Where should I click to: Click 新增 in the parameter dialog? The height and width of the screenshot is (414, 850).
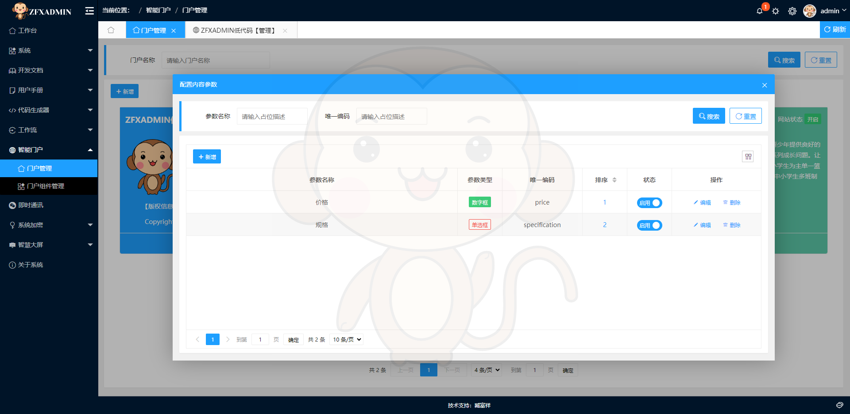coord(207,156)
